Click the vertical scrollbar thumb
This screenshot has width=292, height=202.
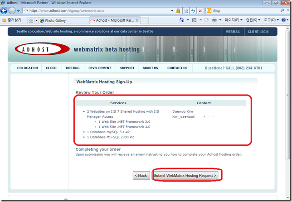click(x=288, y=95)
